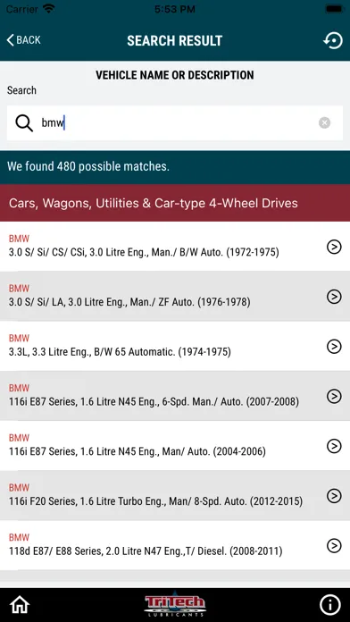
Task: Tap the magnifying glass search icon
Action: 24,123
